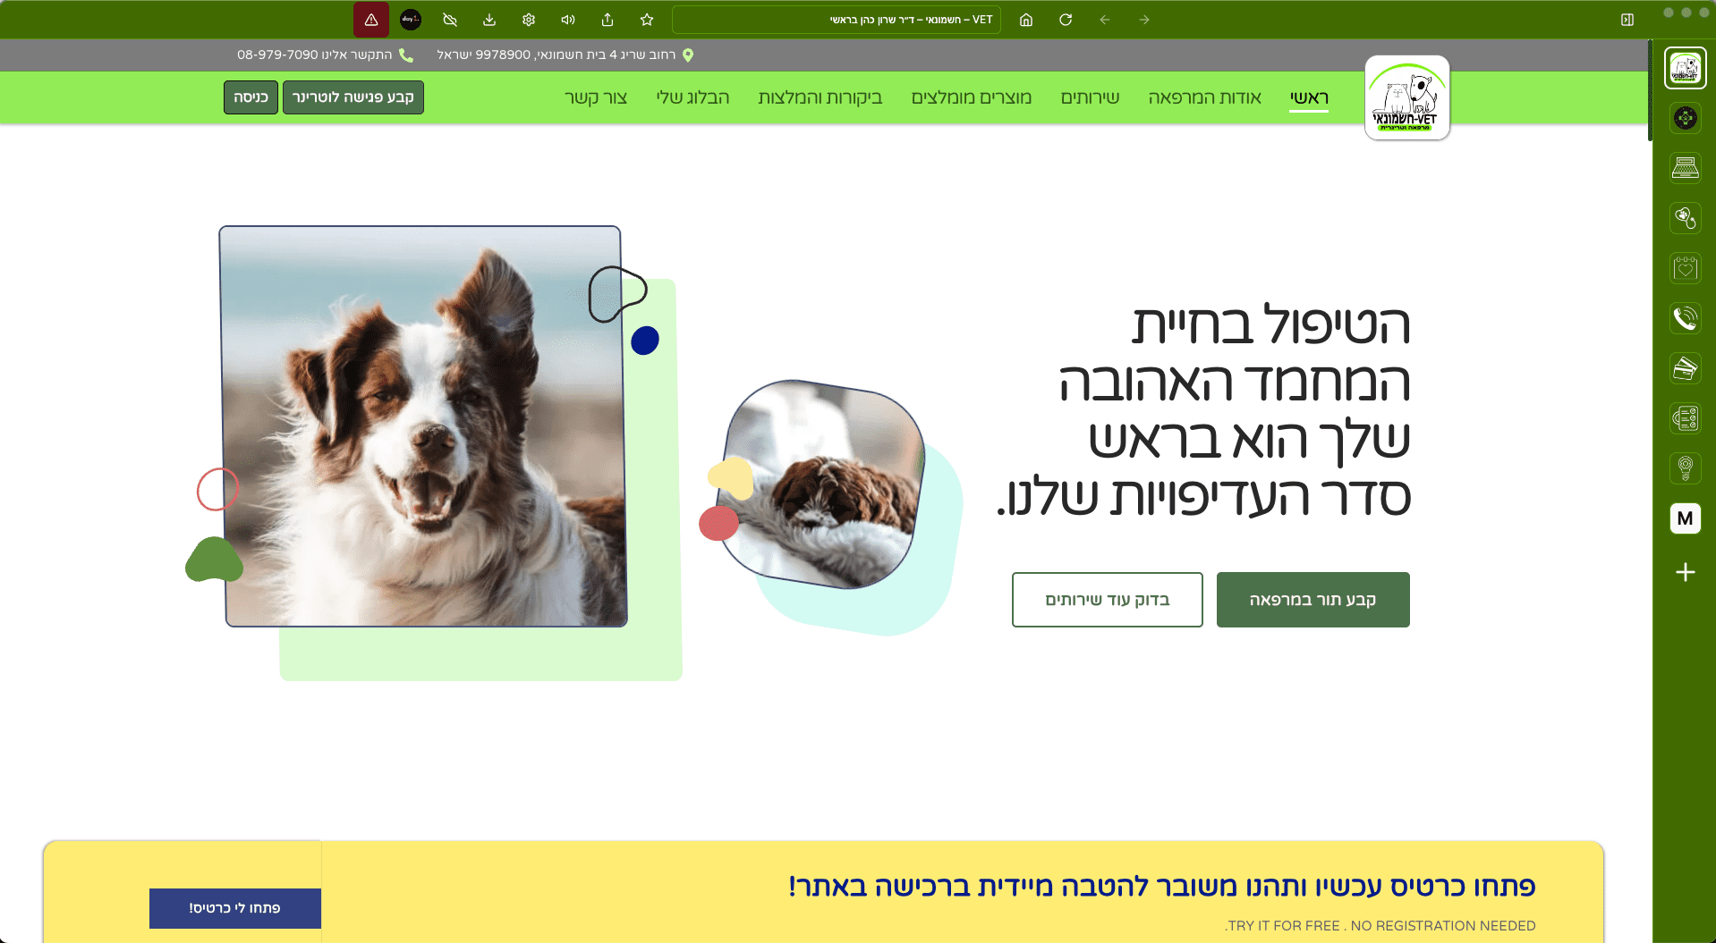Toggle the crossed-out cloud icon

[450, 20]
